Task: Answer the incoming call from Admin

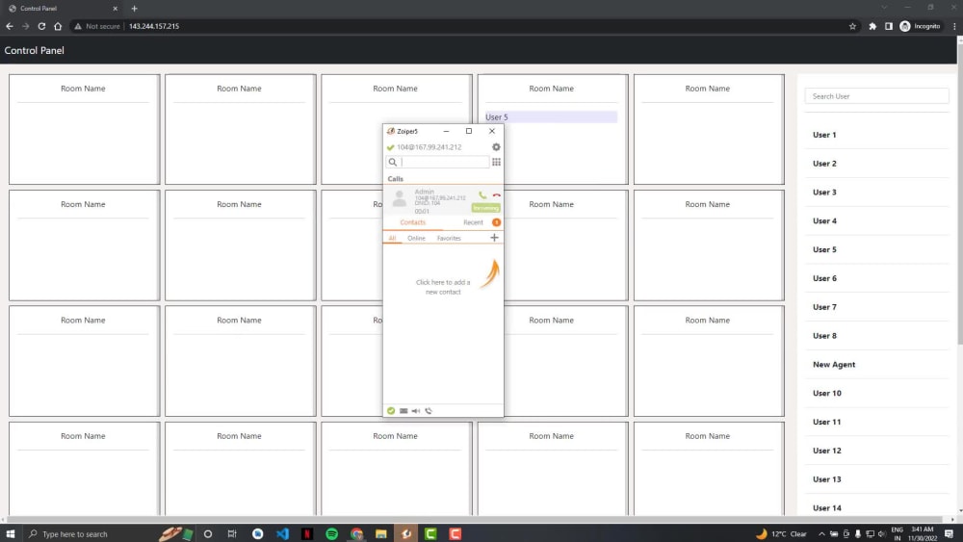Action: [x=482, y=195]
